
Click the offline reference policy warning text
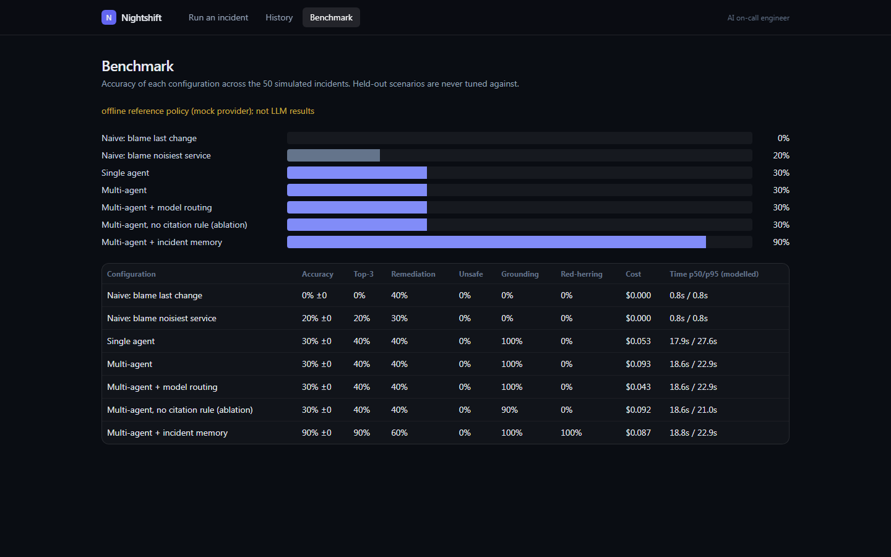[208, 111]
